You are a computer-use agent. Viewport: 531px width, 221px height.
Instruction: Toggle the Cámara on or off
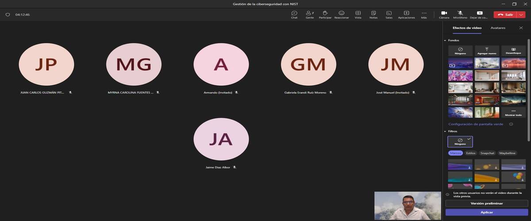click(x=444, y=15)
